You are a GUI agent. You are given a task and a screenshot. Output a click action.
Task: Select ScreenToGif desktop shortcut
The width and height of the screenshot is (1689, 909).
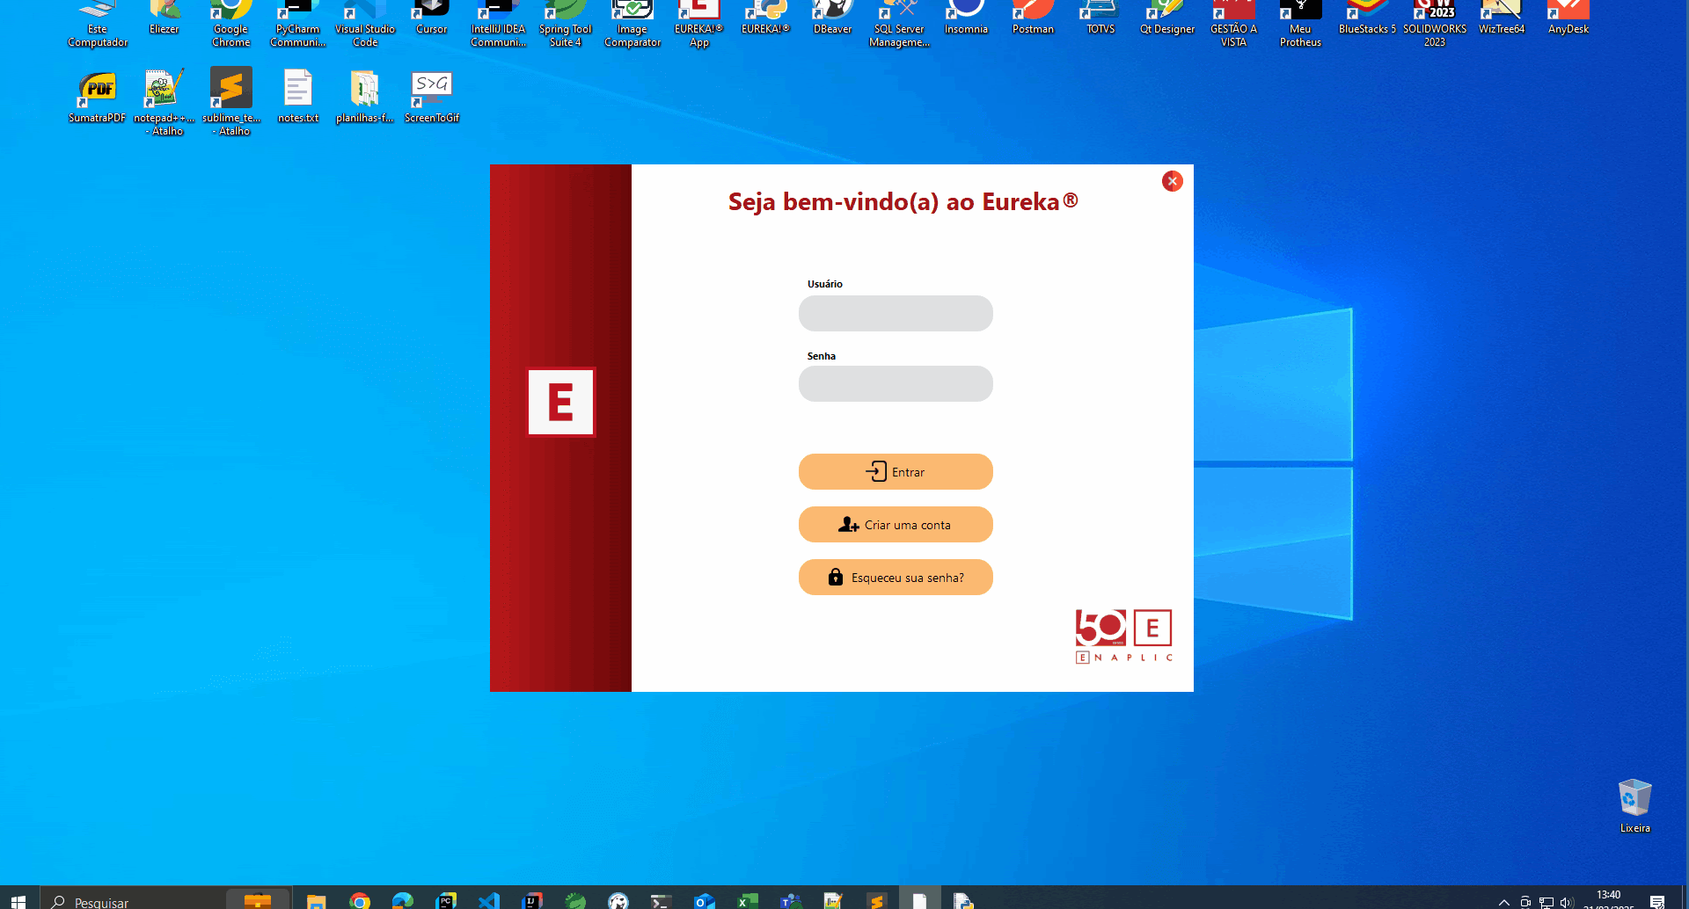pos(431,96)
